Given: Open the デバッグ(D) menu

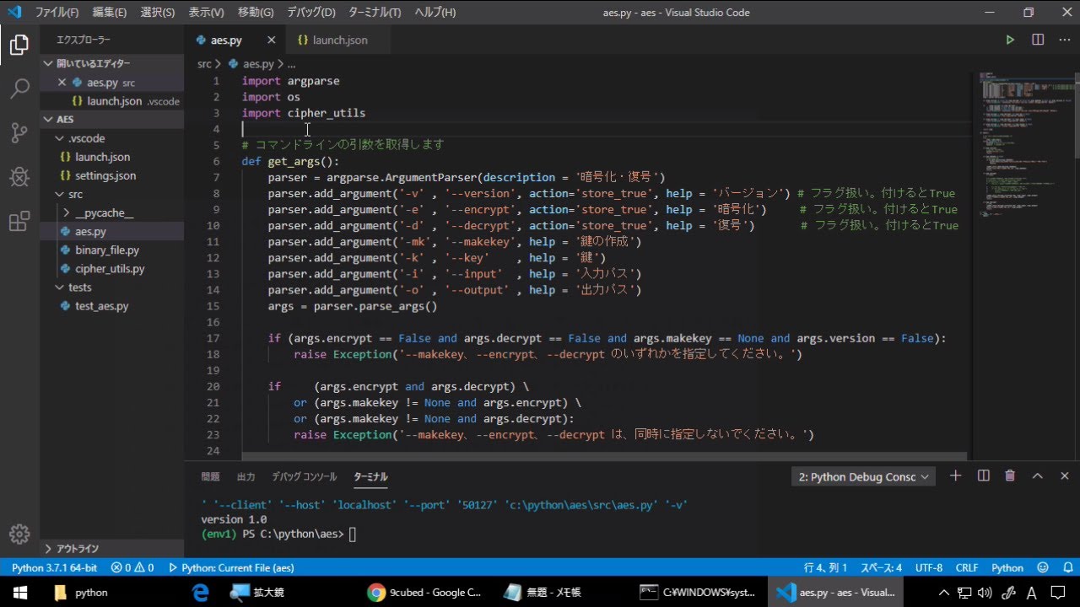Looking at the screenshot, I should (311, 13).
